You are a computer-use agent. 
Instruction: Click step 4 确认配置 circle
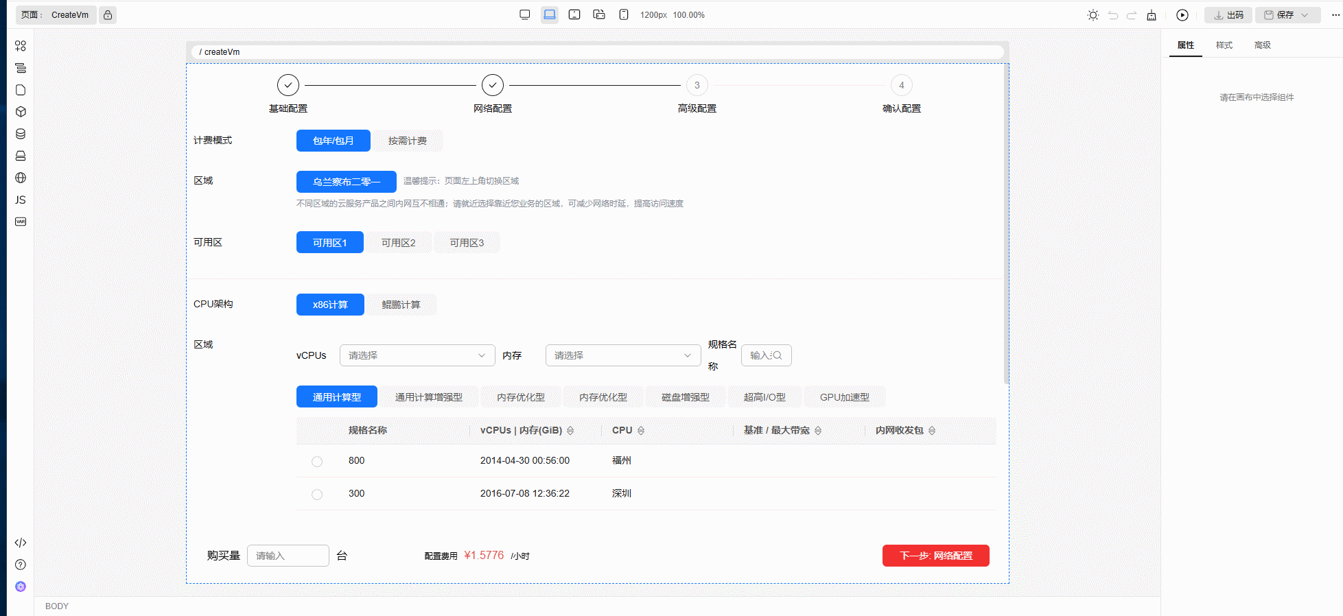[902, 85]
